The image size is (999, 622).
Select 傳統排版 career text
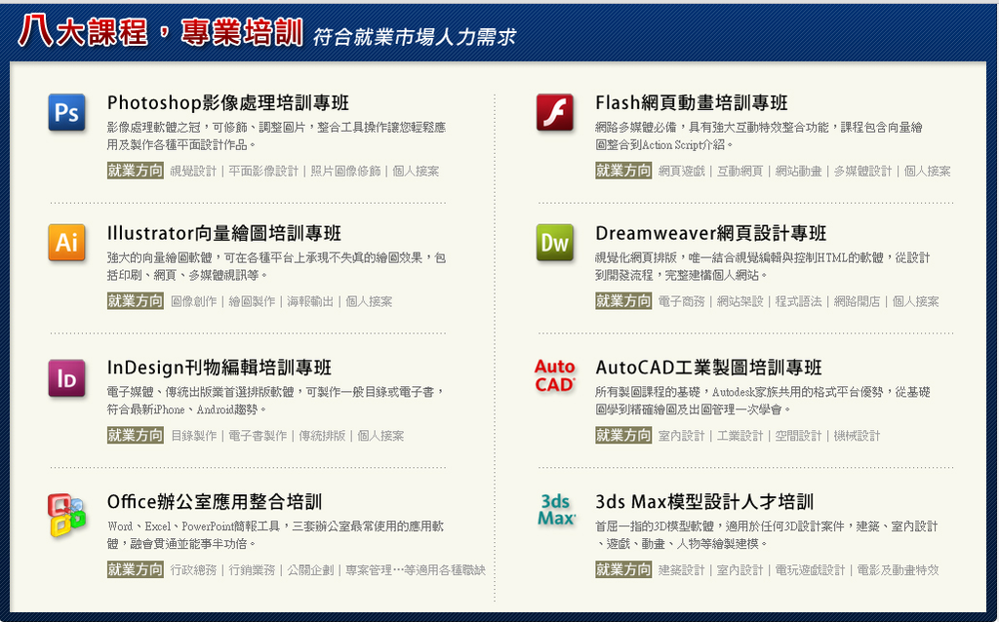[x=322, y=436]
